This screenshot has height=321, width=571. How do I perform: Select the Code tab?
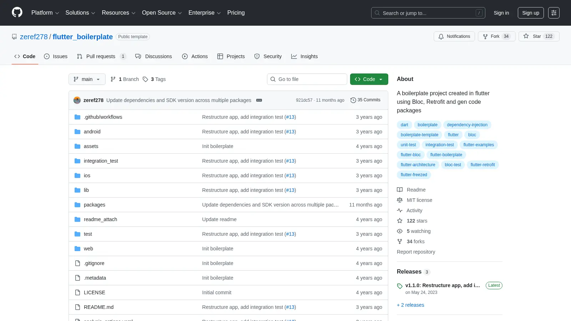pyautogui.click(x=25, y=56)
